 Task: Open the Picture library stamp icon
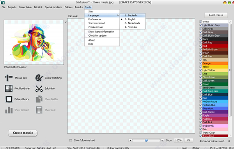(x=9, y=99)
